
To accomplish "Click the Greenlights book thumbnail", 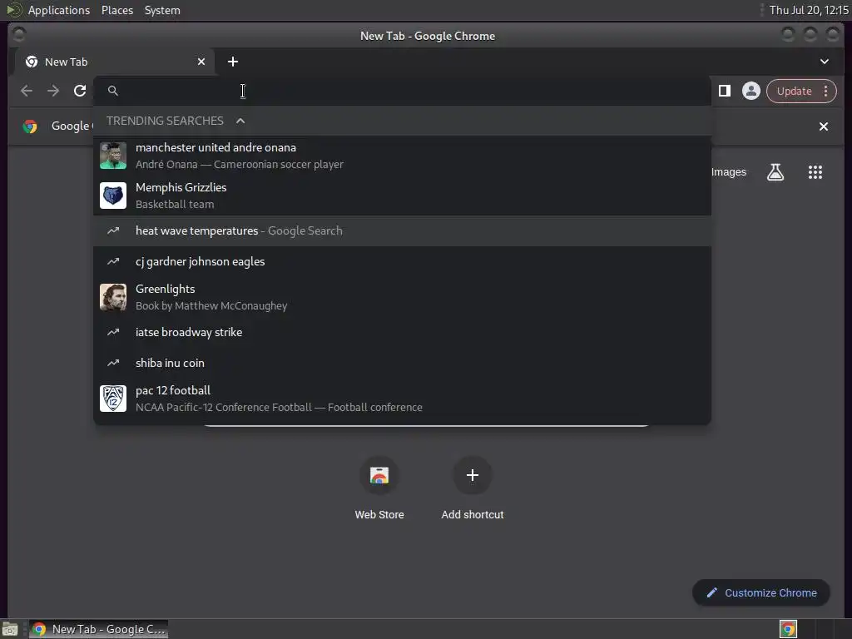I will 113,297.
